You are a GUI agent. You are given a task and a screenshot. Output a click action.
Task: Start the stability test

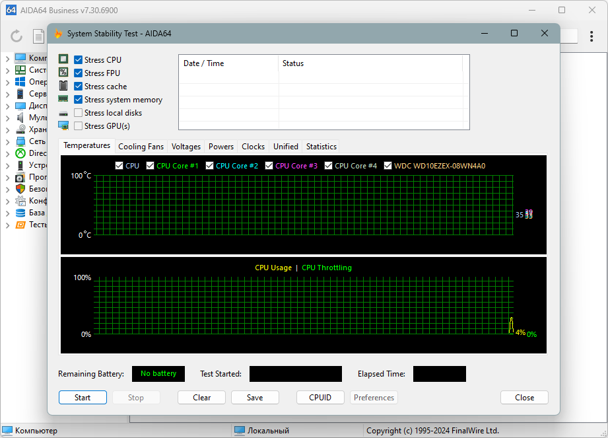(83, 397)
